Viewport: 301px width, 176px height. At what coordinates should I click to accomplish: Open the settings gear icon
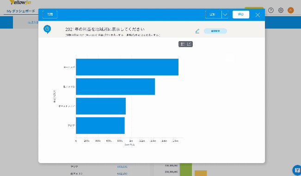pos(281,10)
